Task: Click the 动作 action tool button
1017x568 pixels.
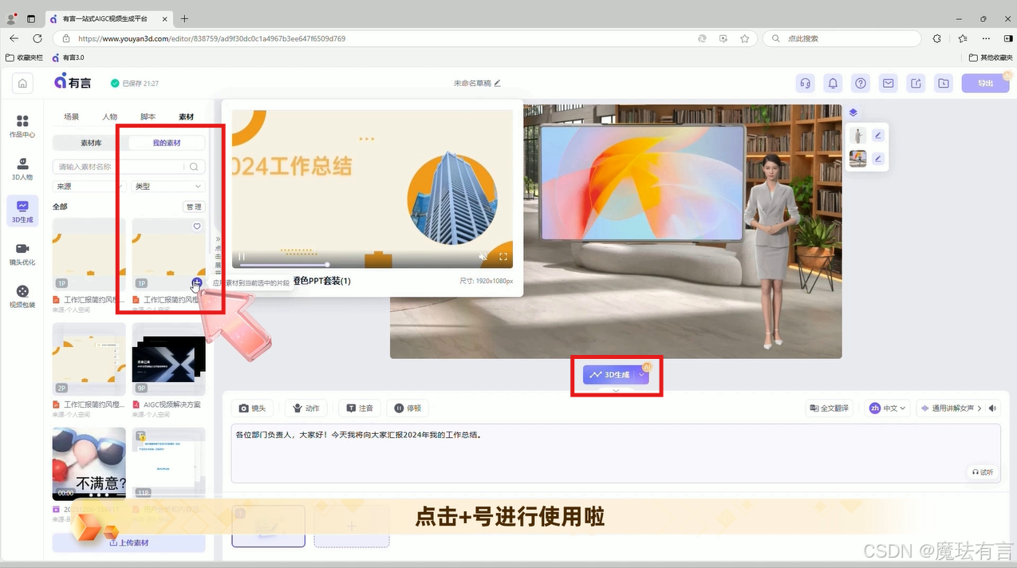Action: click(306, 408)
